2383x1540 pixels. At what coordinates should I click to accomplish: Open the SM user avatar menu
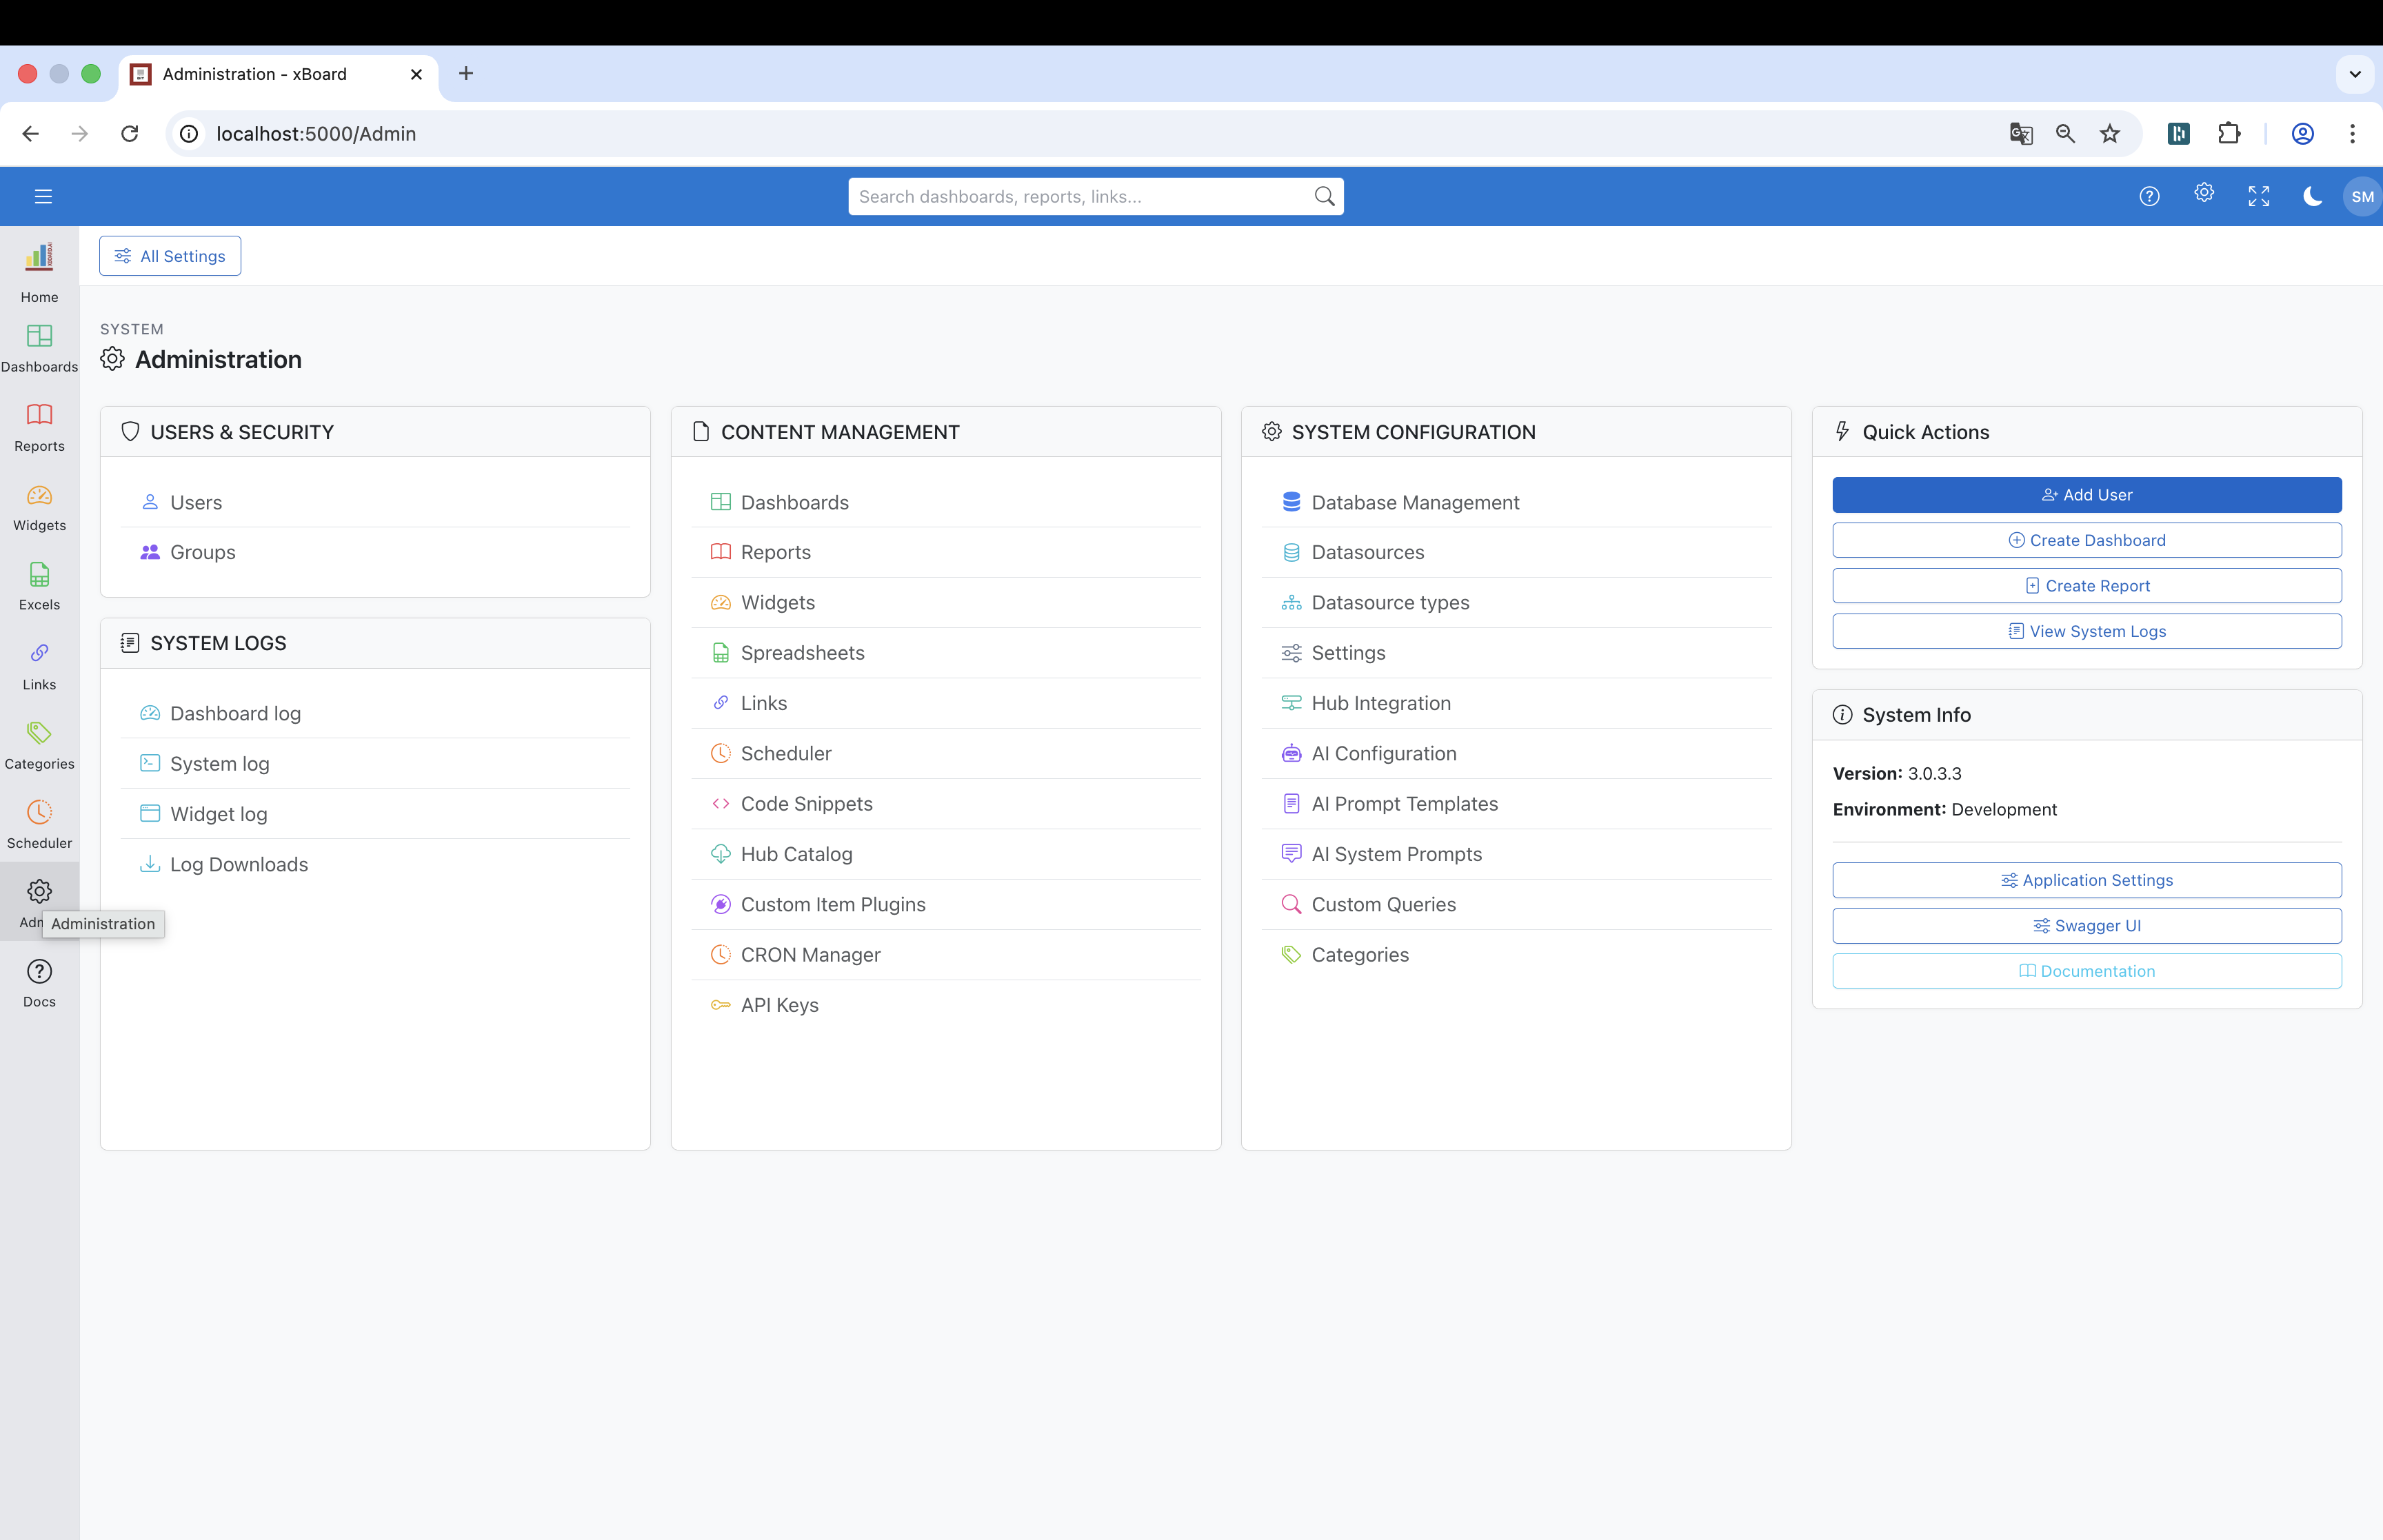coord(2362,196)
